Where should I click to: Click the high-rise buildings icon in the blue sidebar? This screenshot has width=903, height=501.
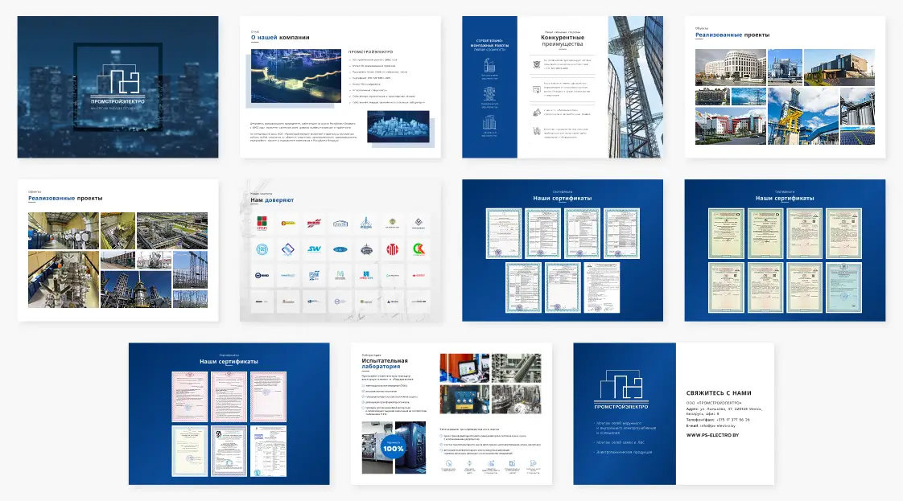click(489, 125)
